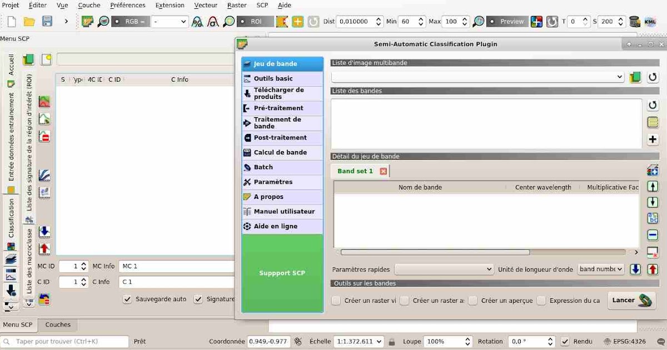This screenshot has height=350, width=667.
Task: Enable Sauvegarde auto checkbox
Action: point(128,299)
